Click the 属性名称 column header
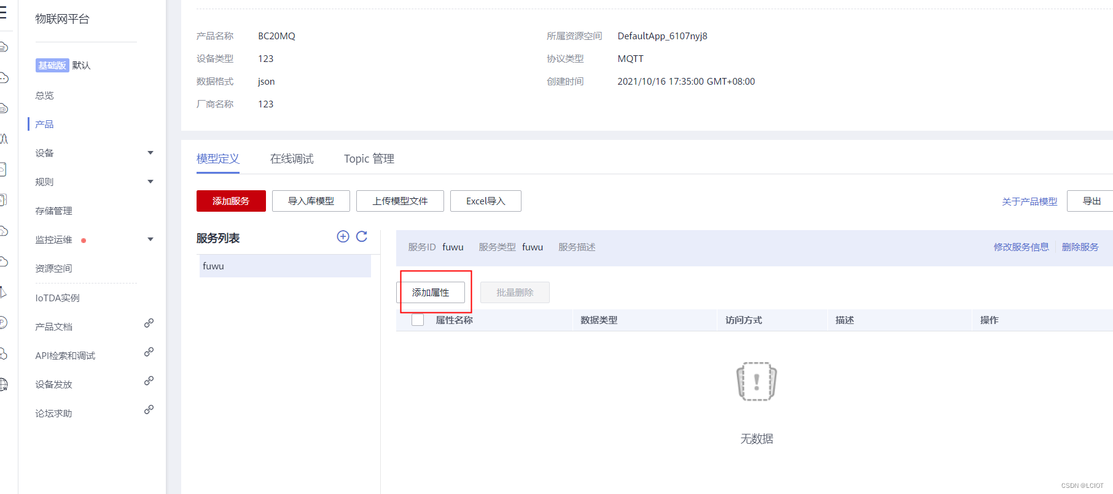Image resolution: width=1113 pixels, height=494 pixels. click(x=454, y=320)
